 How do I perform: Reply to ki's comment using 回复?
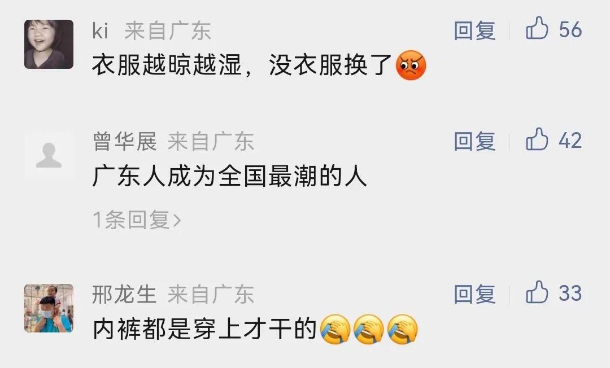click(474, 30)
